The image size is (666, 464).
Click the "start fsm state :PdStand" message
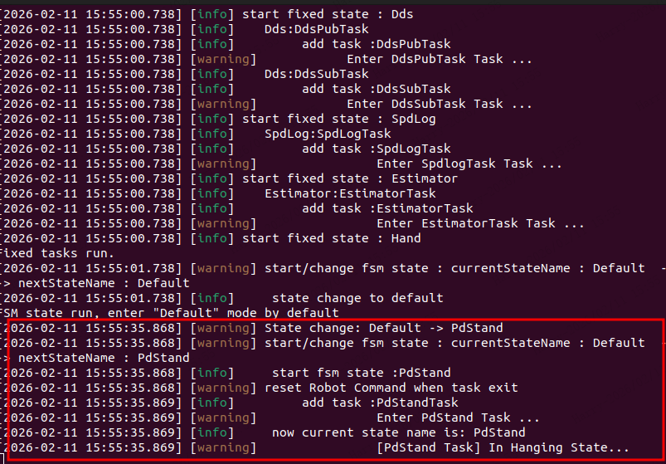click(361, 373)
